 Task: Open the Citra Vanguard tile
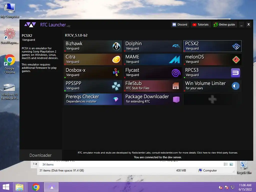pos(93,59)
